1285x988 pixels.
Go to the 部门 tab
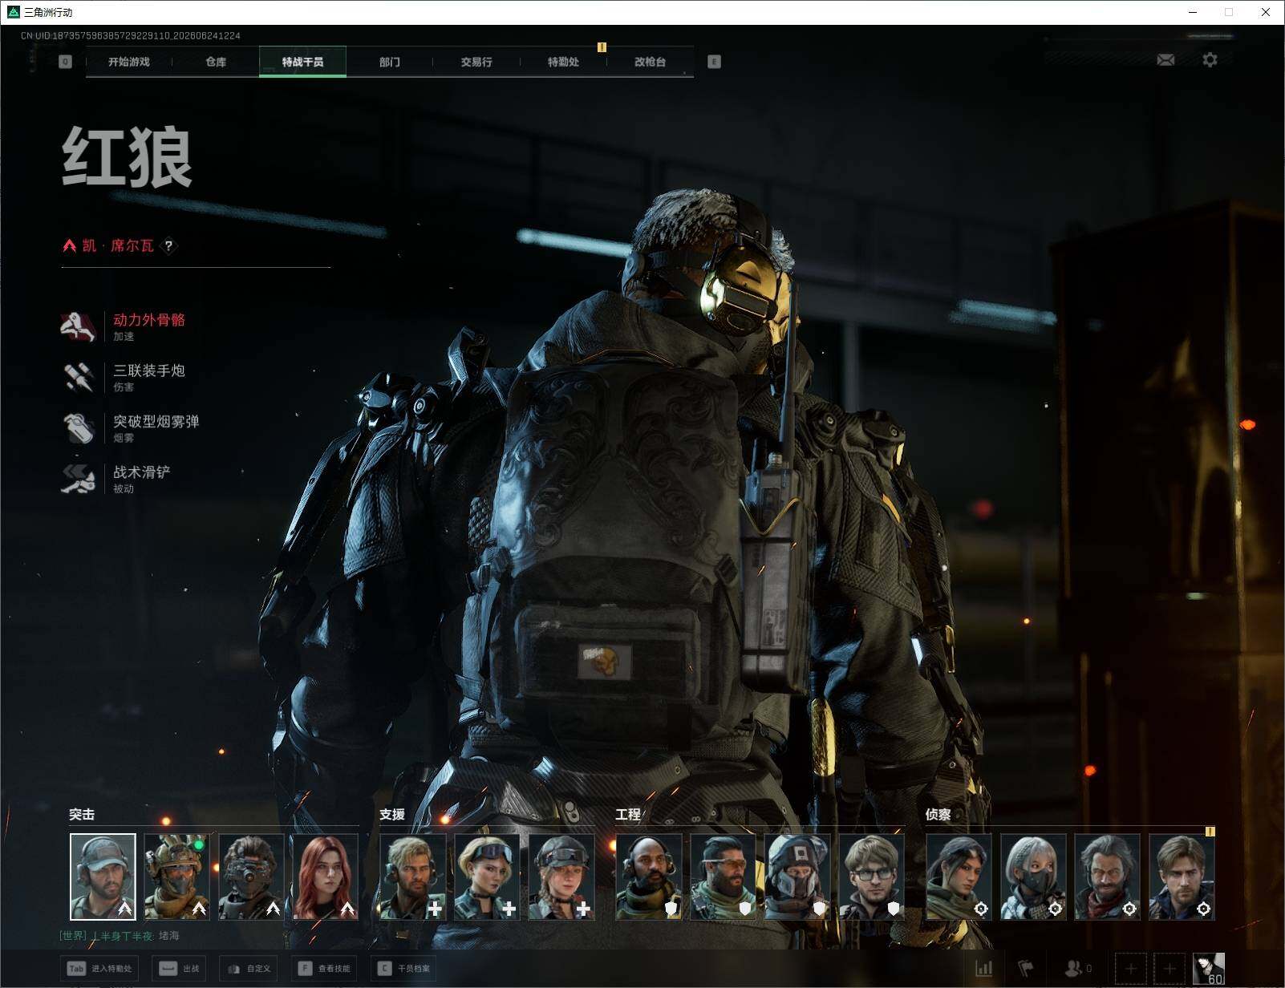click(390, 62)
